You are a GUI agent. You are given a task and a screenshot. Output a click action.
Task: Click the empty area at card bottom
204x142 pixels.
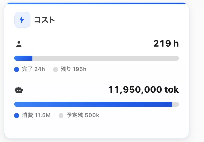pyautogui.click(x=96, y=128)
